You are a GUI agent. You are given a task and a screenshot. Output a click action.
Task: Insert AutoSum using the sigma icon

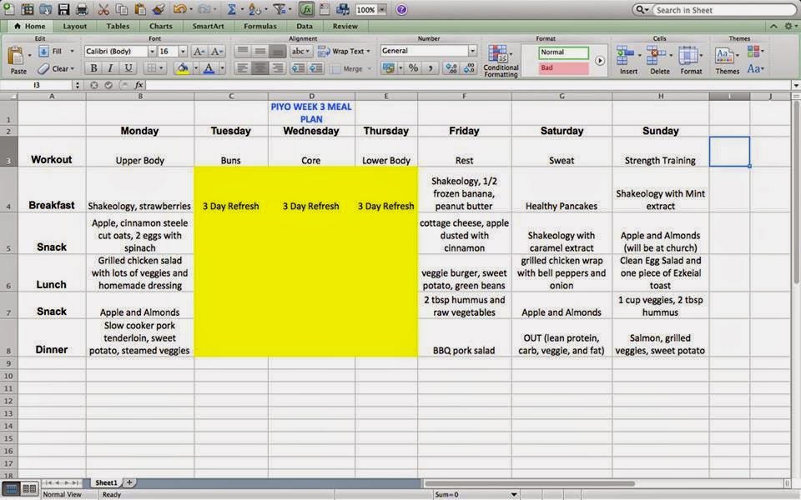(231, 8)
